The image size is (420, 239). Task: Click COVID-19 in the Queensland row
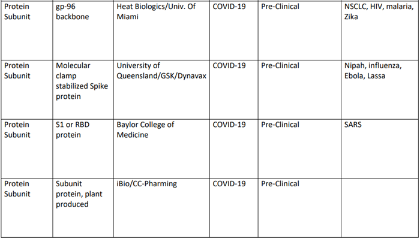tap(229, 65)
